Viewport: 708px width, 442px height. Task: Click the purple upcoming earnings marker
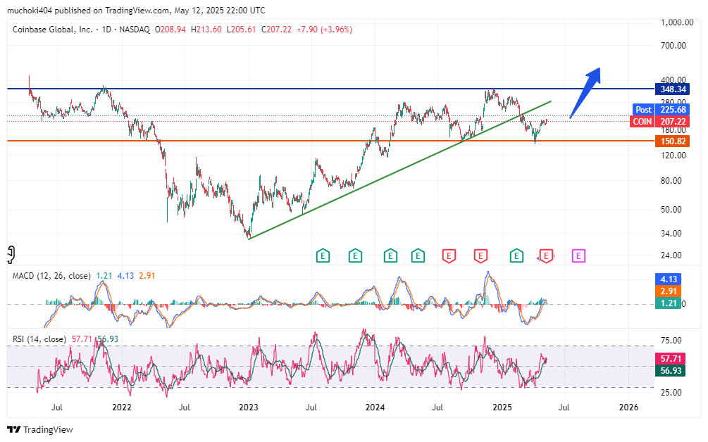coord(578,256)
